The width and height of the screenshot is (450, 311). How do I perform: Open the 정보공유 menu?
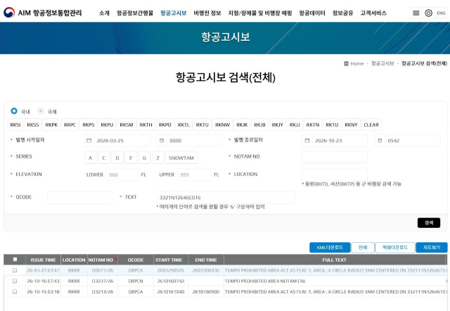[342, 13]
